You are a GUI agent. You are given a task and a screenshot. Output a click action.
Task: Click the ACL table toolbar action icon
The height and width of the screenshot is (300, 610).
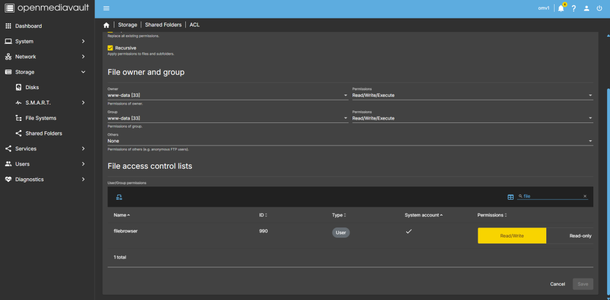pos(119,197)
